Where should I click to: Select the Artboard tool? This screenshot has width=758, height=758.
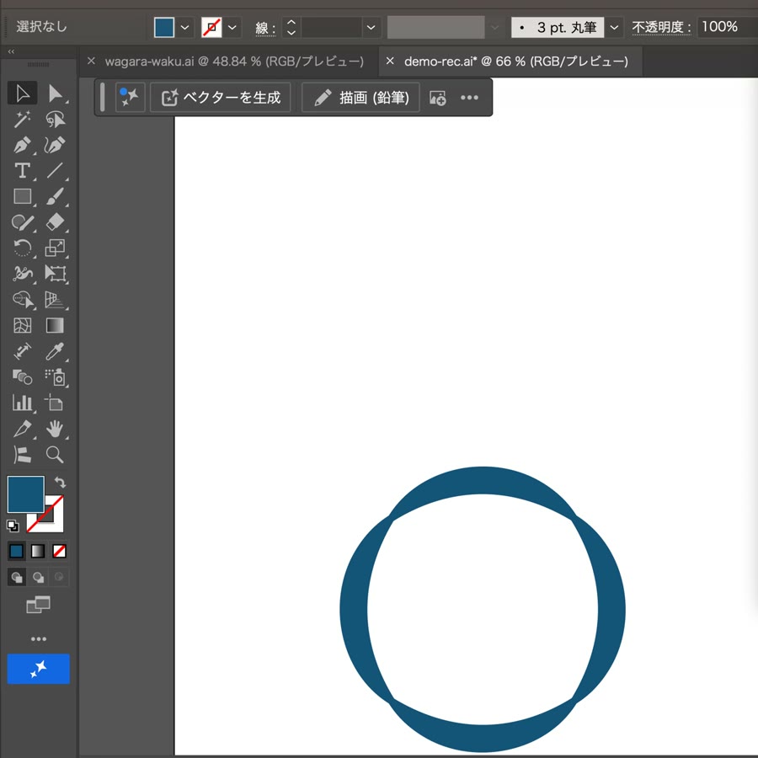(55, 403)
